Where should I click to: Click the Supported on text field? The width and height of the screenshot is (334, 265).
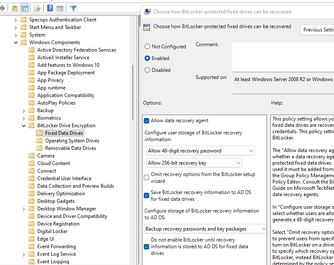click(283, 85)
